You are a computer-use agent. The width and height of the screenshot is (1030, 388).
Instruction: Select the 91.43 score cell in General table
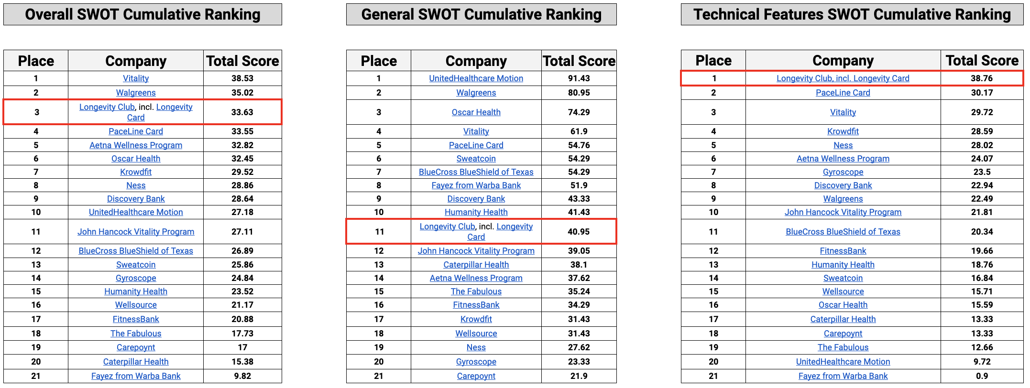(579, 78)
